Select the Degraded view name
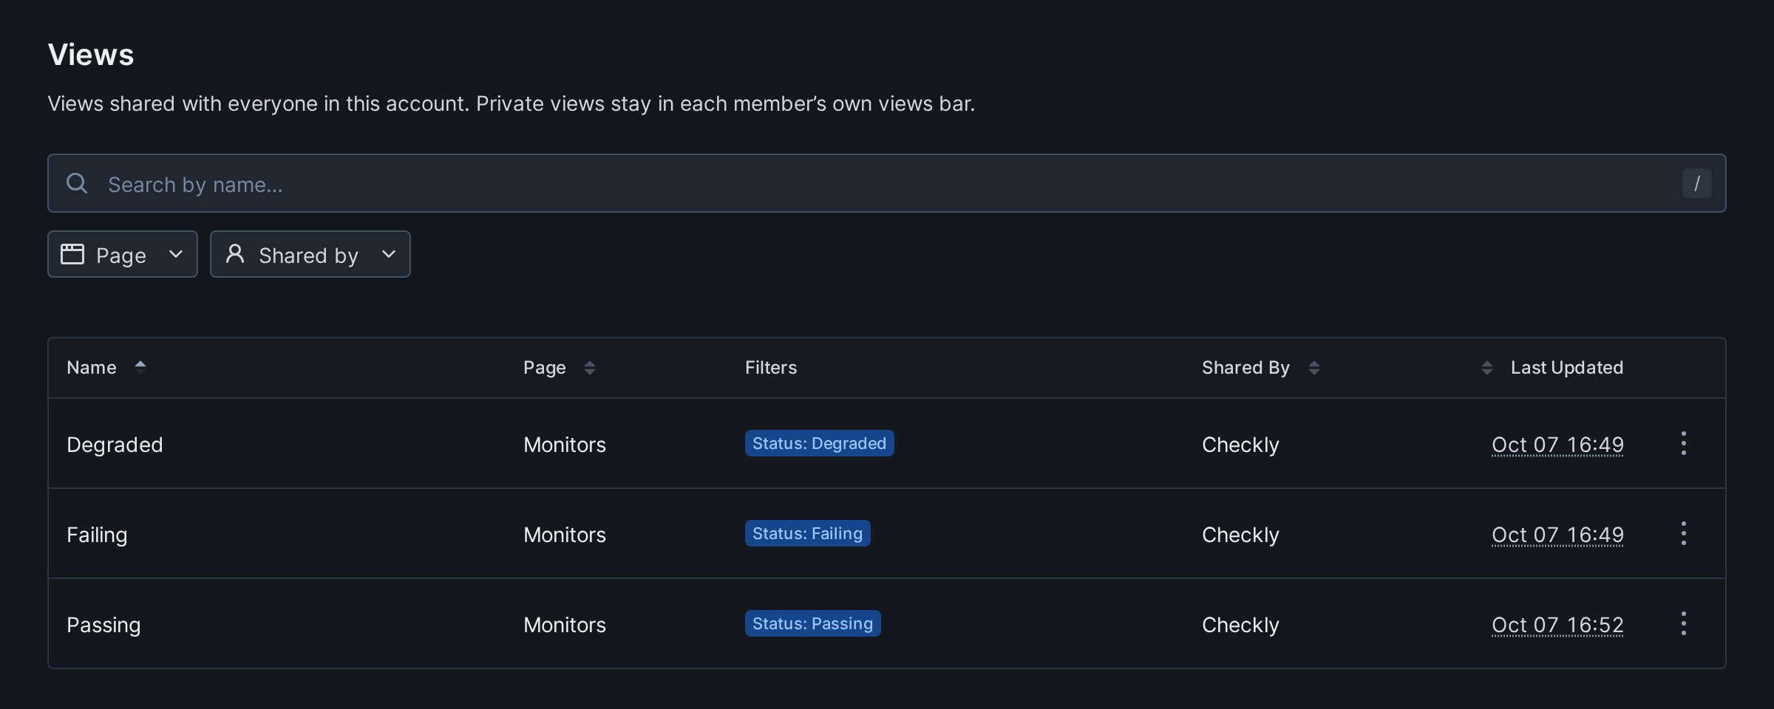The width and height of the screenshot is (1774, 709). [x=115, y=445]
